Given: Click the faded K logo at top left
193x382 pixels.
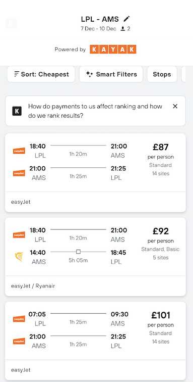Looking at the screenshot, I should [x=11, y=23].
